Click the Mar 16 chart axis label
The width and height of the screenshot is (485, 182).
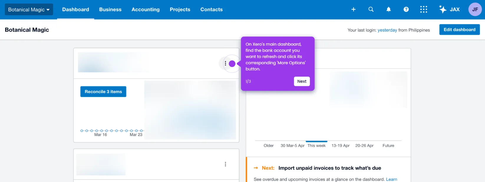point(100,135)
